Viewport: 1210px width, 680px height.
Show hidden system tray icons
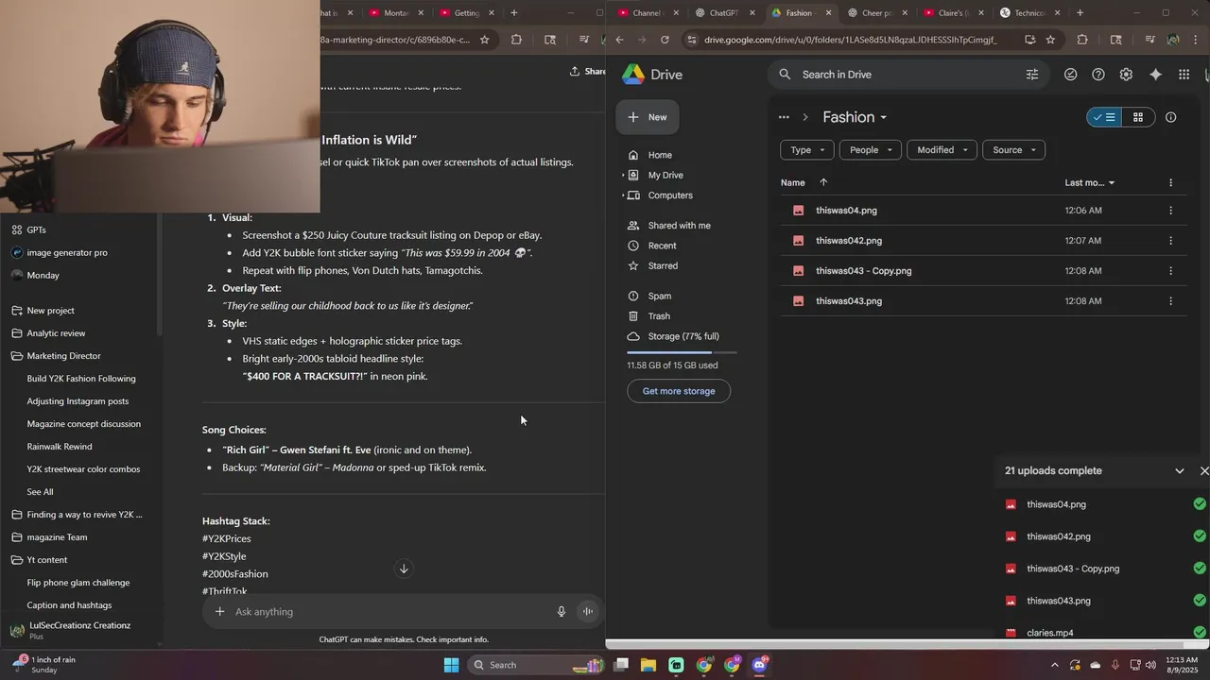coord(1055,665)
